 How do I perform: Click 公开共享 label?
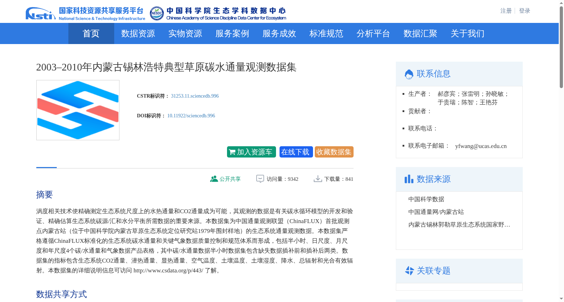(x=230, y=179)
